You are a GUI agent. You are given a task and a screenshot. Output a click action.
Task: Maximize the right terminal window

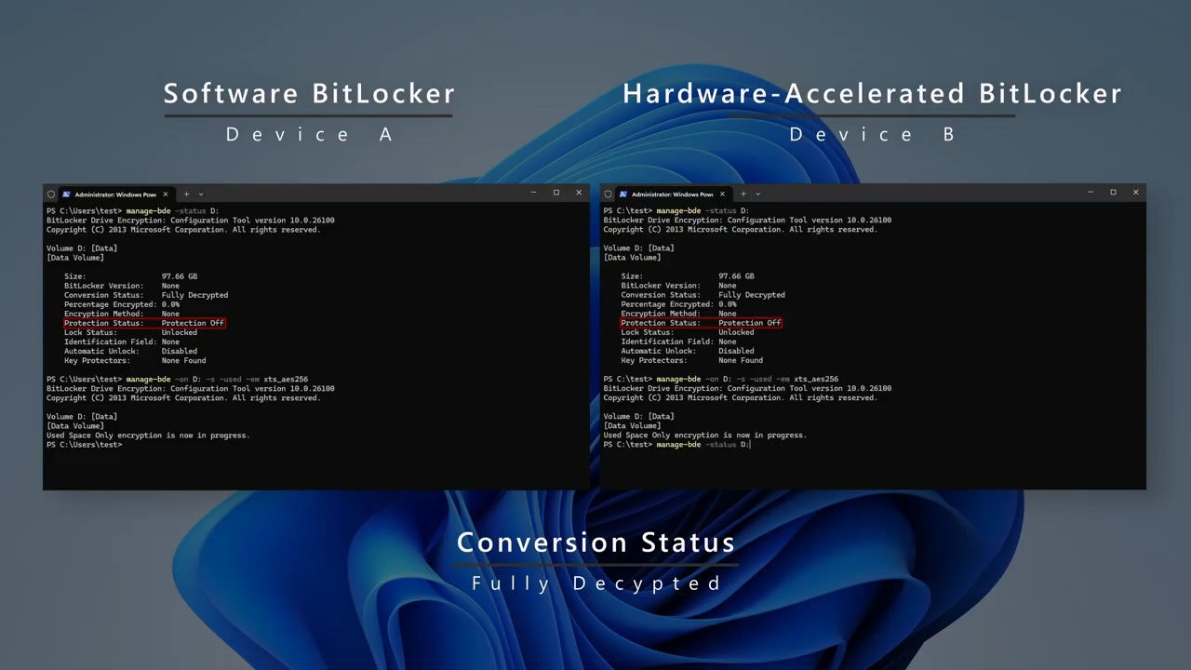coord(1113,193)
